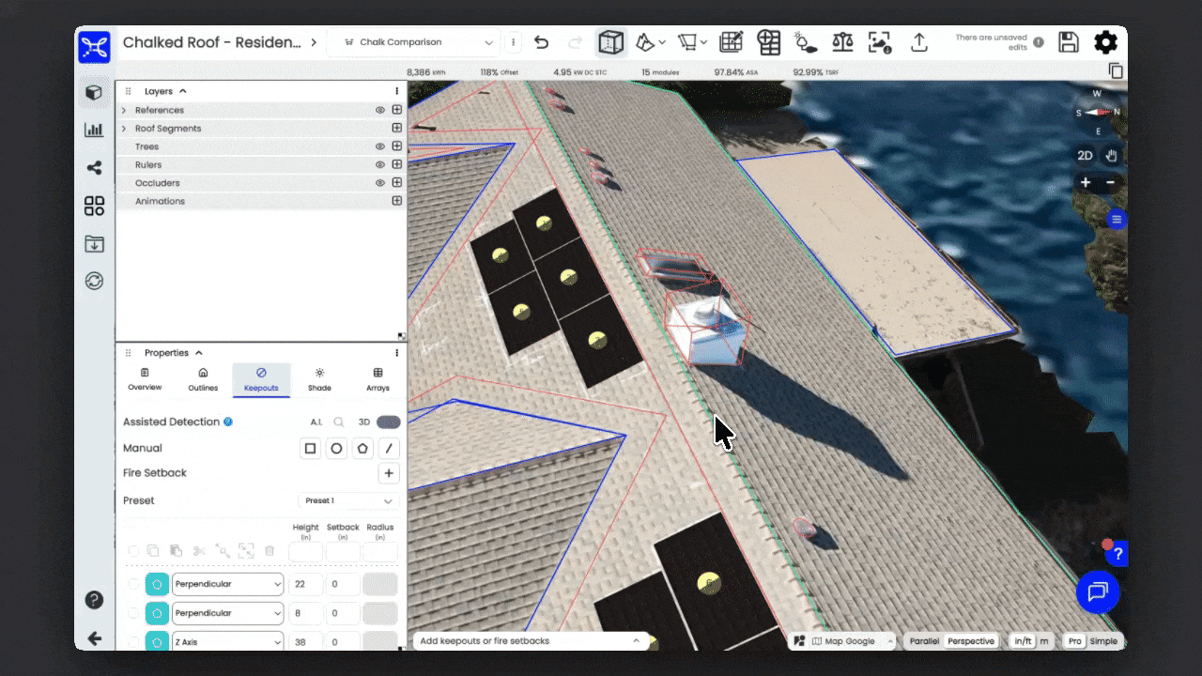Select the manual circle keepout tool

[x=336, y=449]
